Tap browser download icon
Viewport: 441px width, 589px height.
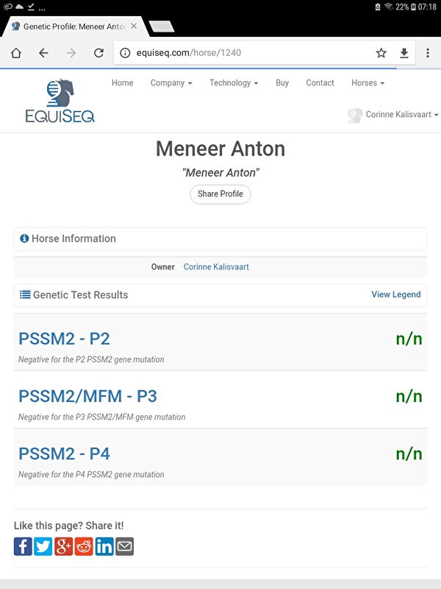[404, 53]
